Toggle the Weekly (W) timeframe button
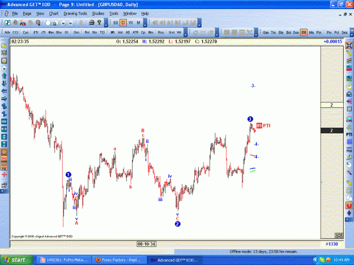 [x=131, y=23]
